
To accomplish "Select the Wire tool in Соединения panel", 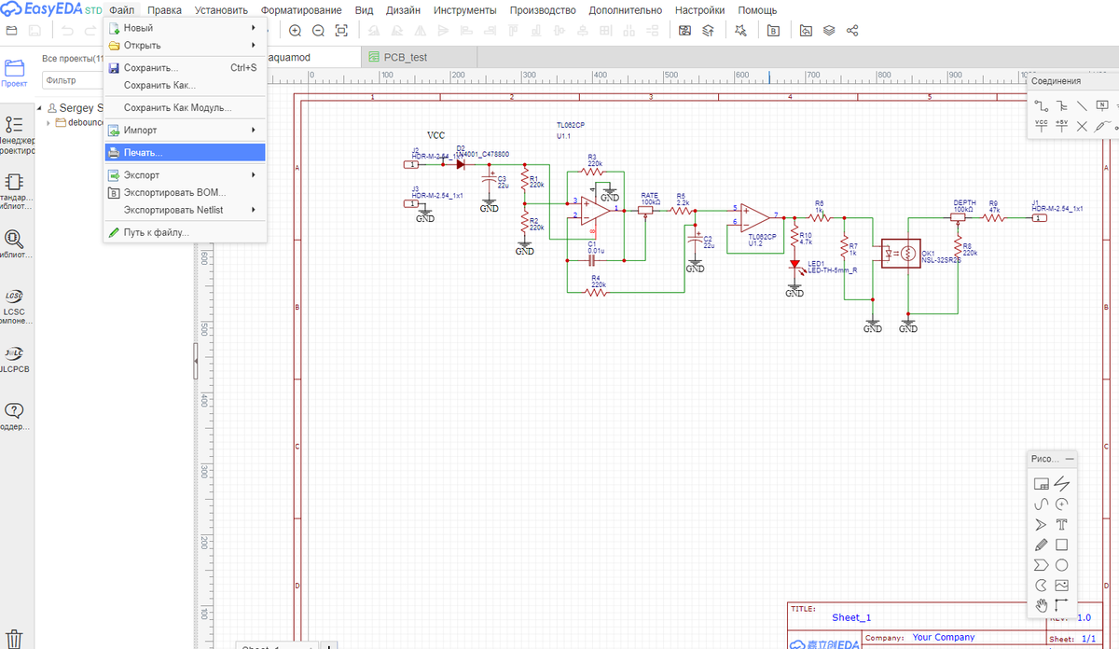I will [1042, 106].
